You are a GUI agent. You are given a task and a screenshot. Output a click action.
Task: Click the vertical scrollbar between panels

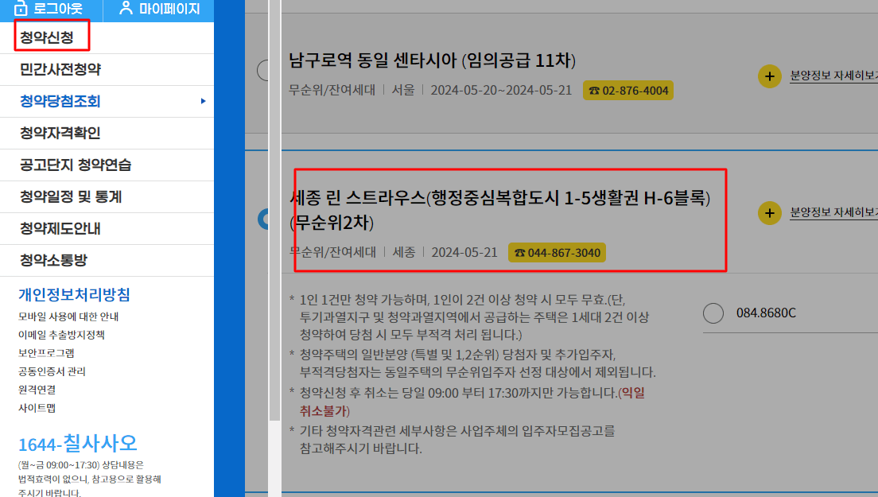[x=277, y=239]
